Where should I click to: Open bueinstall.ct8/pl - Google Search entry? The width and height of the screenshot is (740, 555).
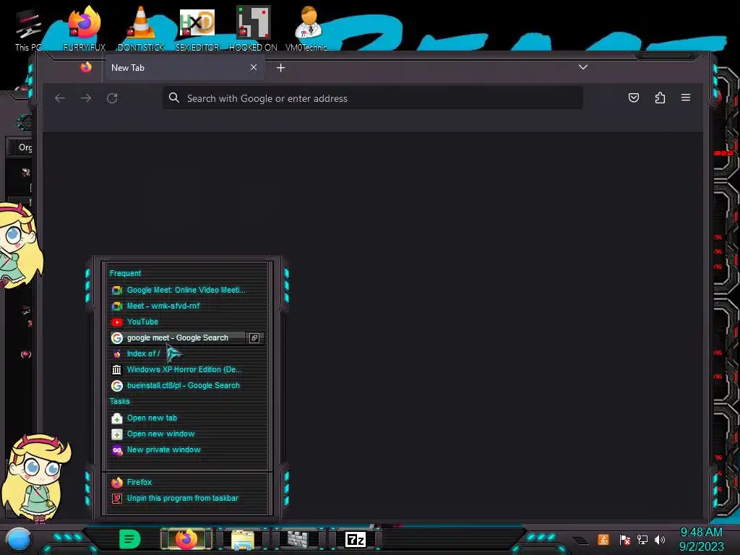click(x=187, y=386)
